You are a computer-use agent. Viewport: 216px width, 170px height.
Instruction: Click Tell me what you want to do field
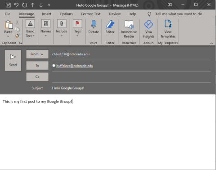point(179,14)
